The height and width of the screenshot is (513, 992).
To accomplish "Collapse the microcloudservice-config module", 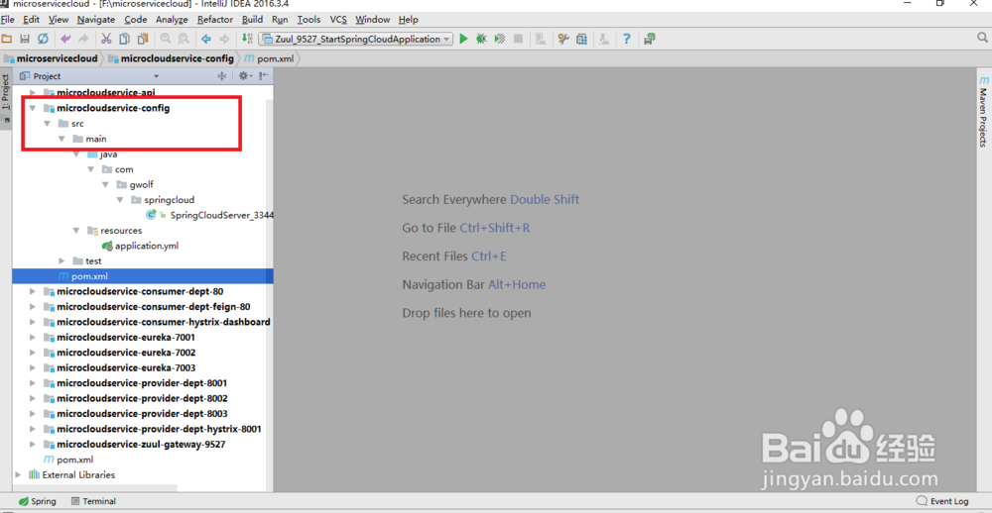I will point(33,109).
